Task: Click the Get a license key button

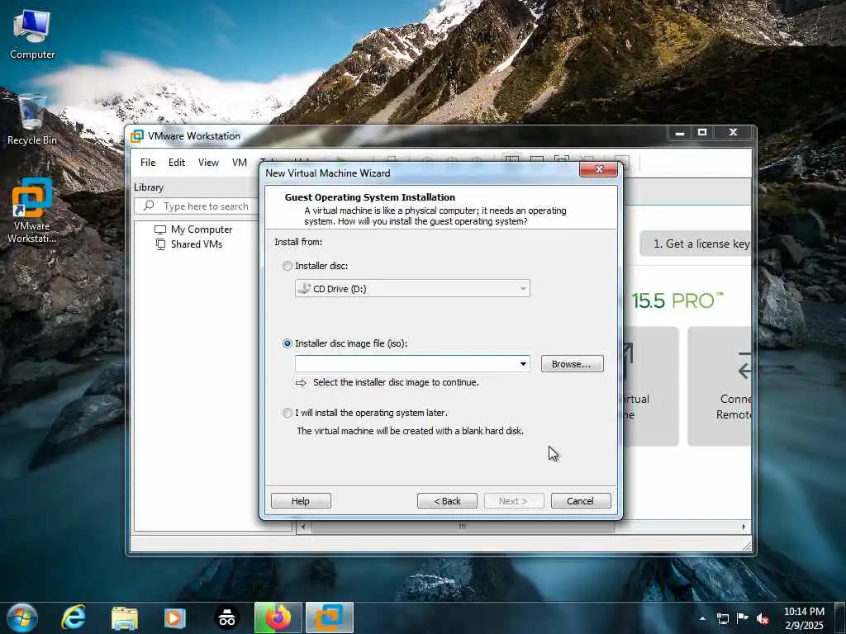Action: coord(696,244)
